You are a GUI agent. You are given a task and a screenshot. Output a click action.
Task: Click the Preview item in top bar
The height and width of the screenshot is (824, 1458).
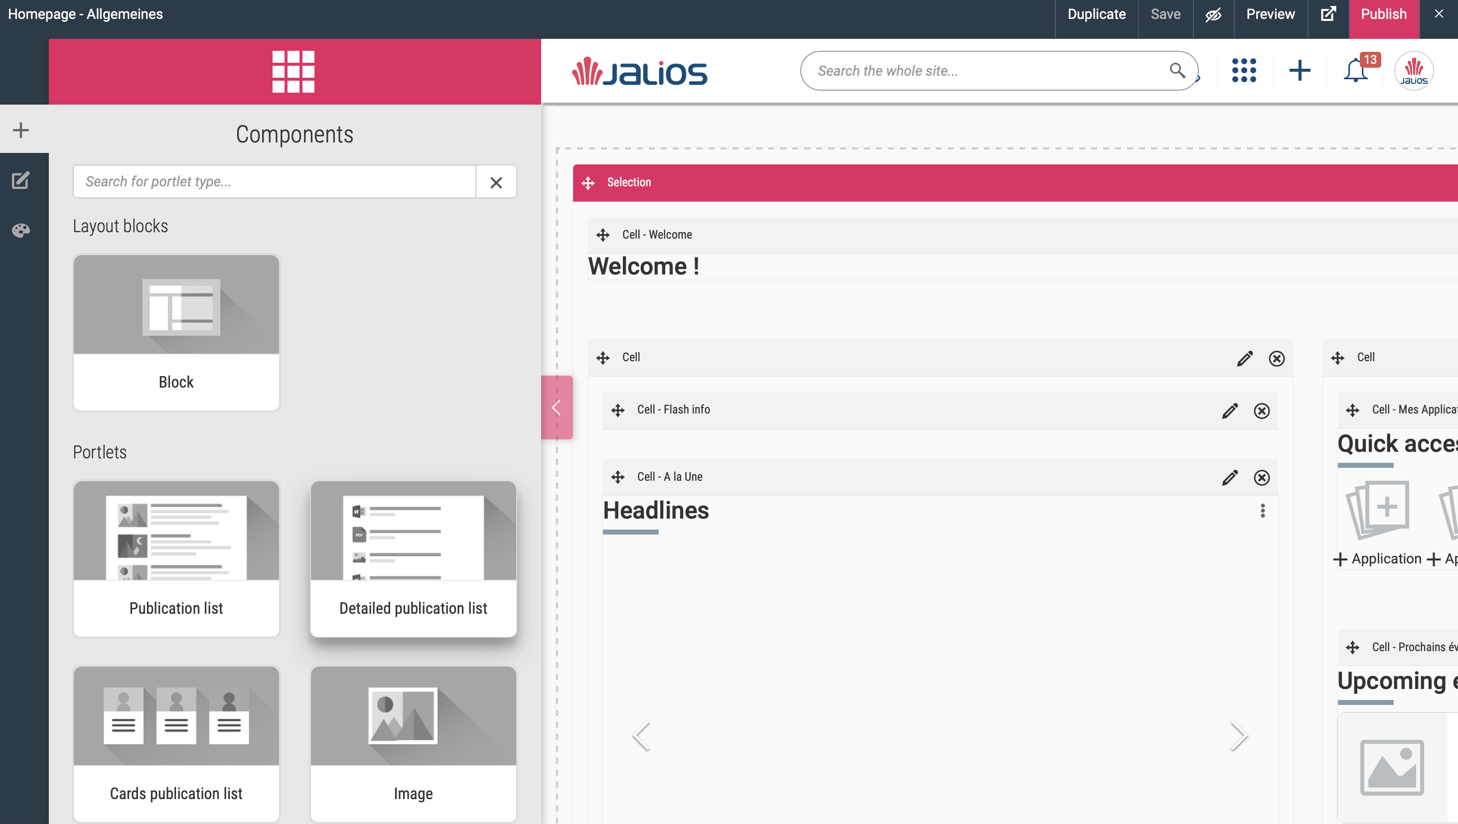1270,14
